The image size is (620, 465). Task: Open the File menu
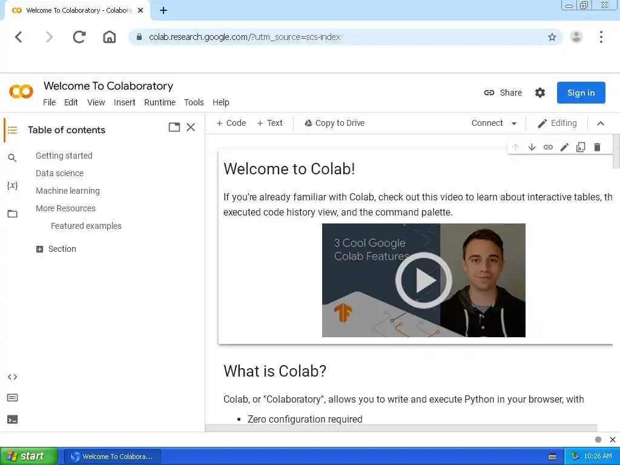coord(49,102)
